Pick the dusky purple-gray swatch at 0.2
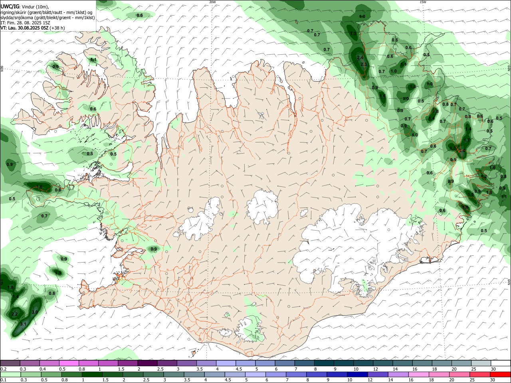This screenshot has width=511, height=383. tap(10, 363)
